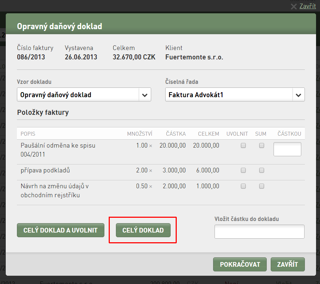320x284 pixels.
Task: Select the Opravný daňový doklad combo box
Action: pos(84,95)
